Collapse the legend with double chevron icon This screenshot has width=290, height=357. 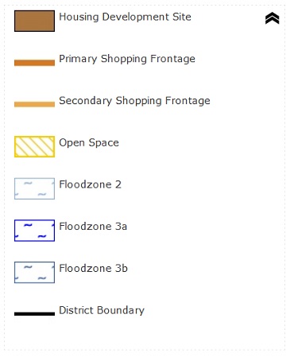(272, 18)
